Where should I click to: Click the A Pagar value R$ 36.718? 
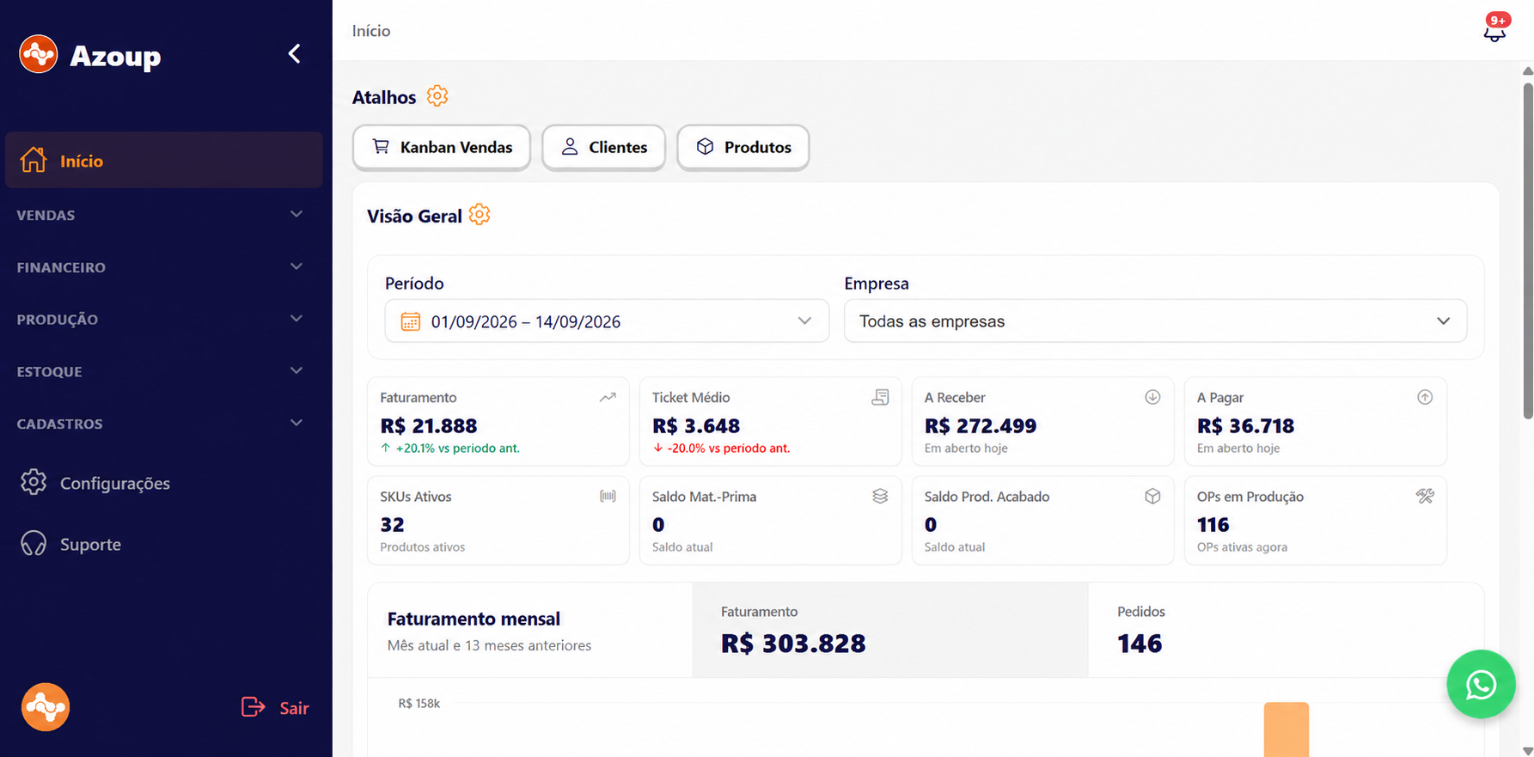[1246, 425]
